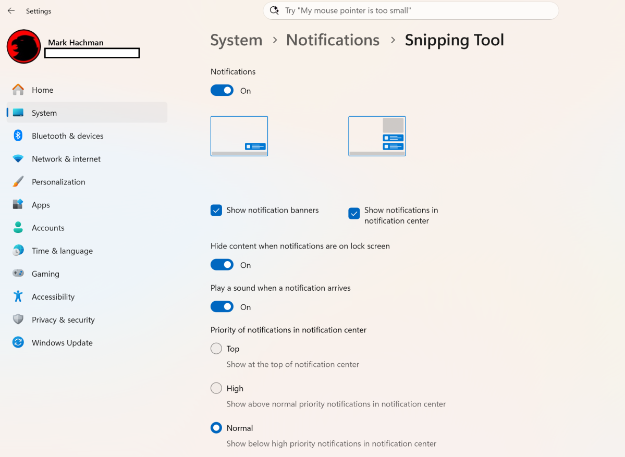
Task: Click the Network wifi icon
Action: click(x=18, y=158)
